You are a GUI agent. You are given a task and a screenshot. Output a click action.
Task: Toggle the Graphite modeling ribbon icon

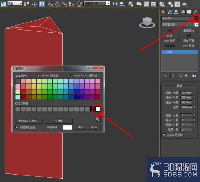coord(139,4)
